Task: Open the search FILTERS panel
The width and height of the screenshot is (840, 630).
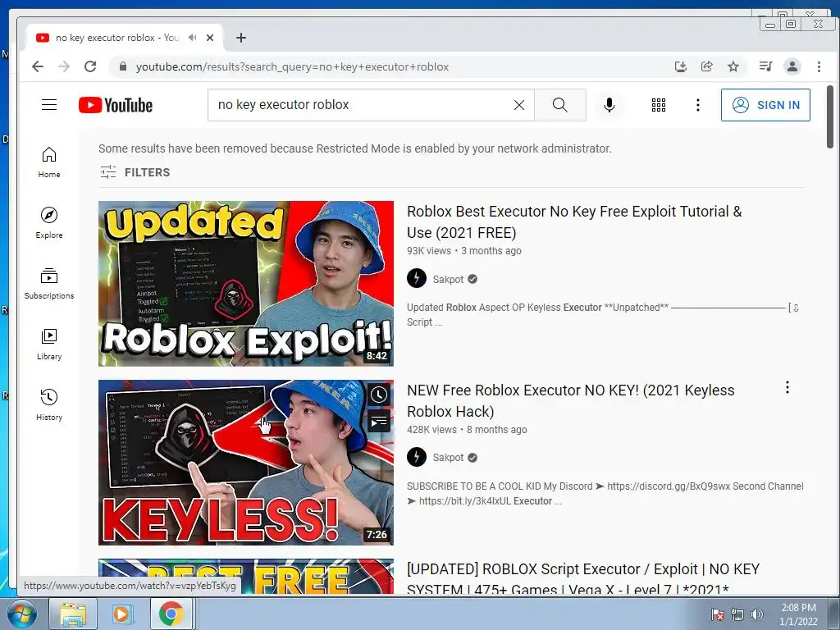Action: (135, 172)
